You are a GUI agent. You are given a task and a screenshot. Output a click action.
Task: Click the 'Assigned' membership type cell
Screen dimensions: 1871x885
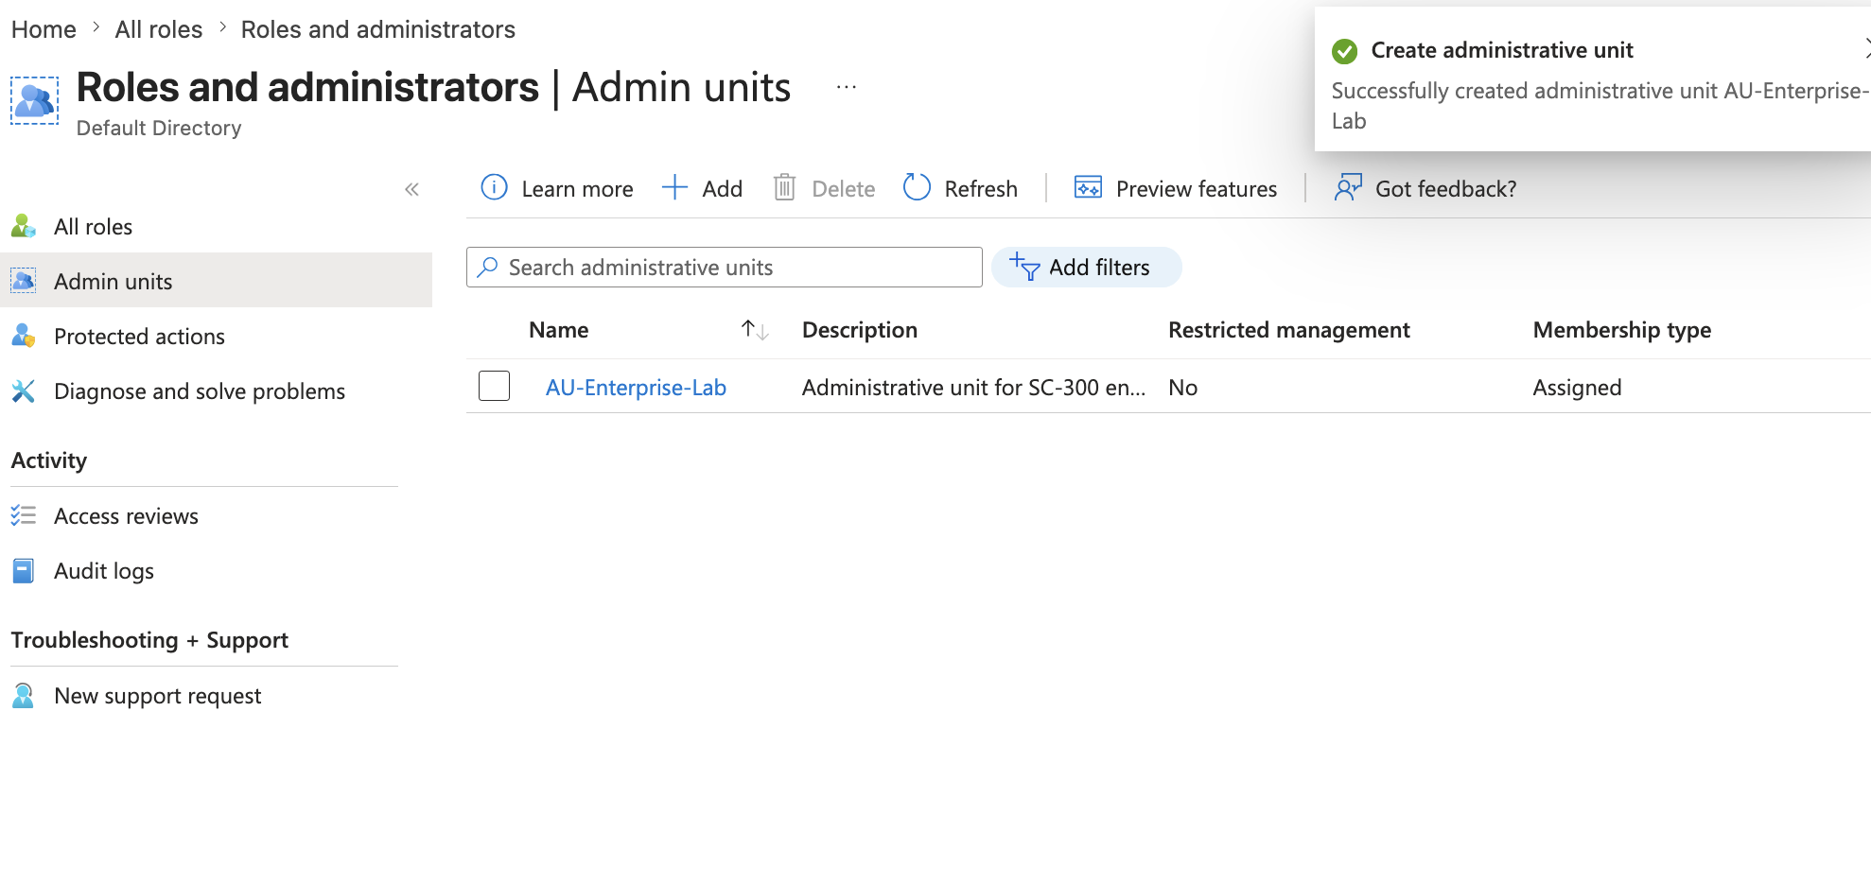[x=1577, y=388]
